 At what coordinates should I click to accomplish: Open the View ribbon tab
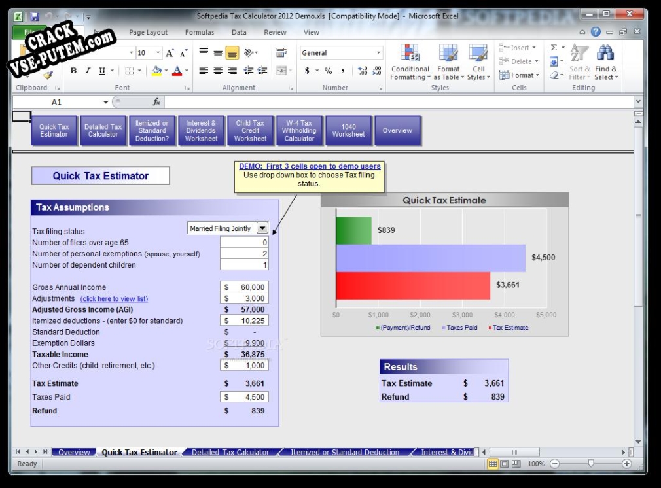click(x=311, y=32)
